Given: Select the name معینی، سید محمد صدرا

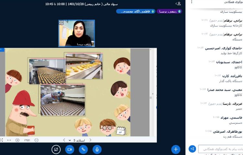Looking at the screenshot, I should (x=225, y=90).
